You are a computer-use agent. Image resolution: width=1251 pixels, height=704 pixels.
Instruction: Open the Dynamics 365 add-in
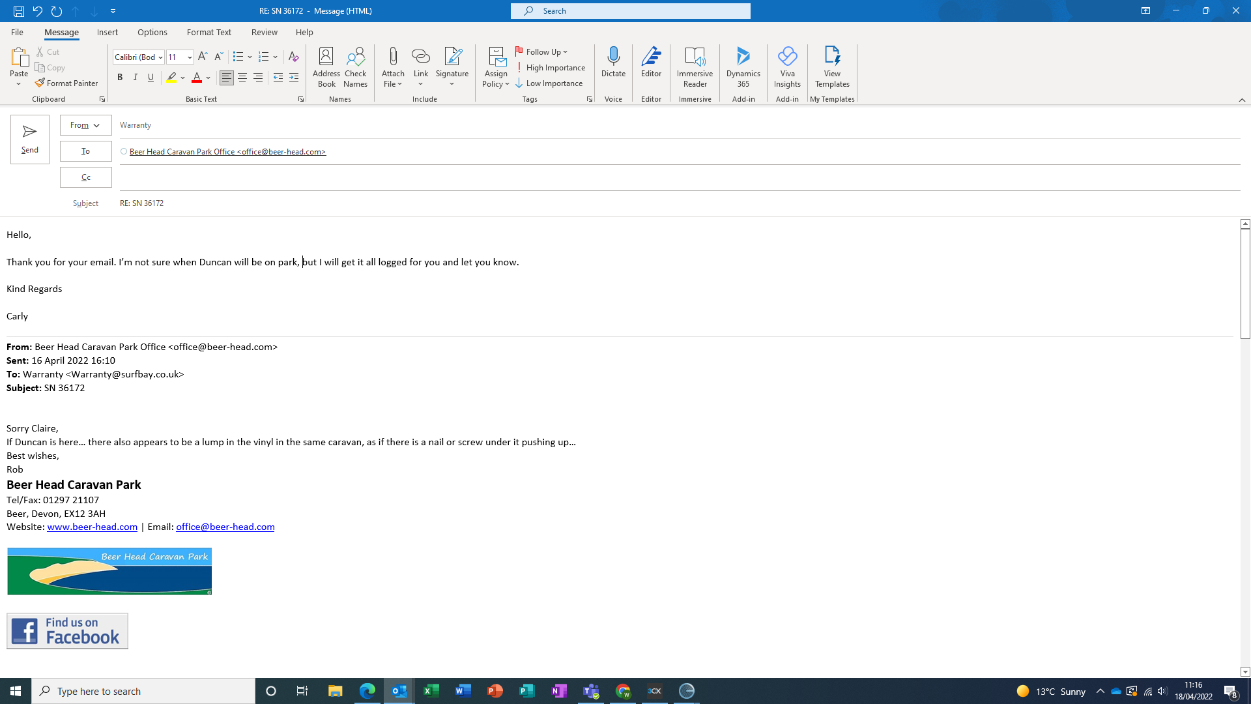(743, 66)
